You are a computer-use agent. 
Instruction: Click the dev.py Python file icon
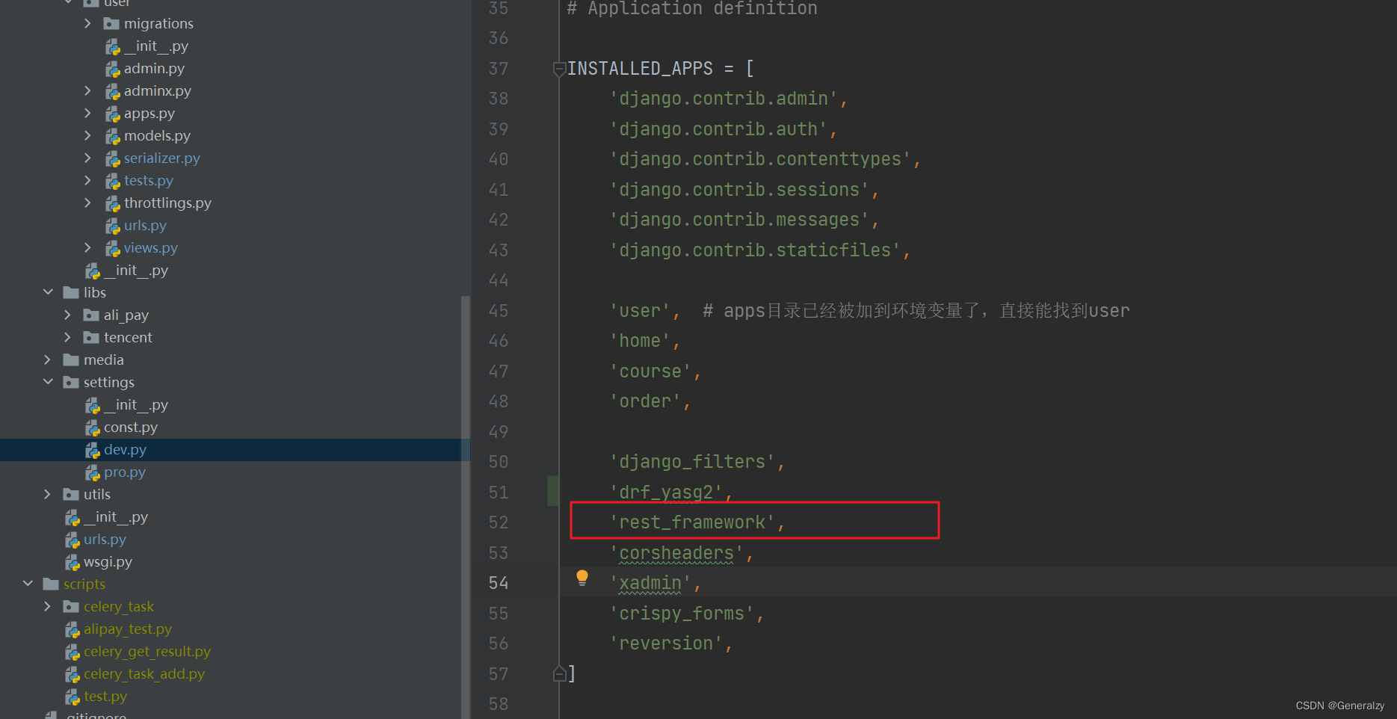pyautogui.click(x=92, y=451)
